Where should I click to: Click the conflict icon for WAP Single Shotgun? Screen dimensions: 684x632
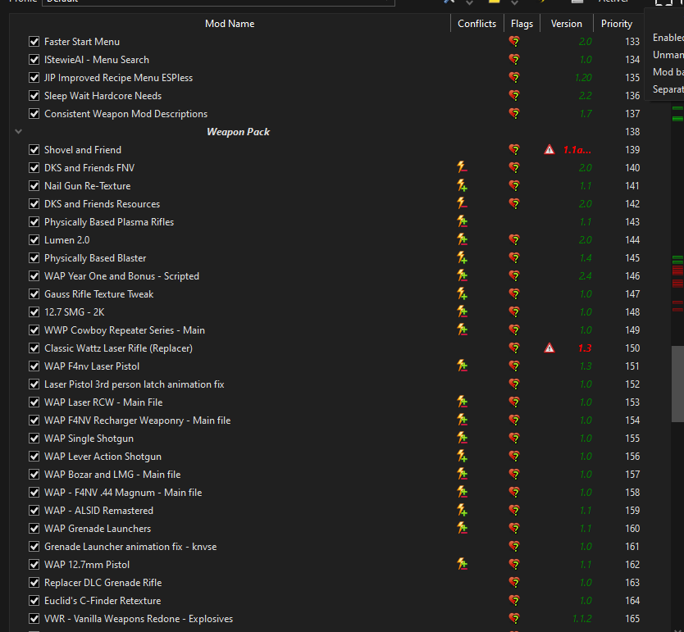(462, 439)
